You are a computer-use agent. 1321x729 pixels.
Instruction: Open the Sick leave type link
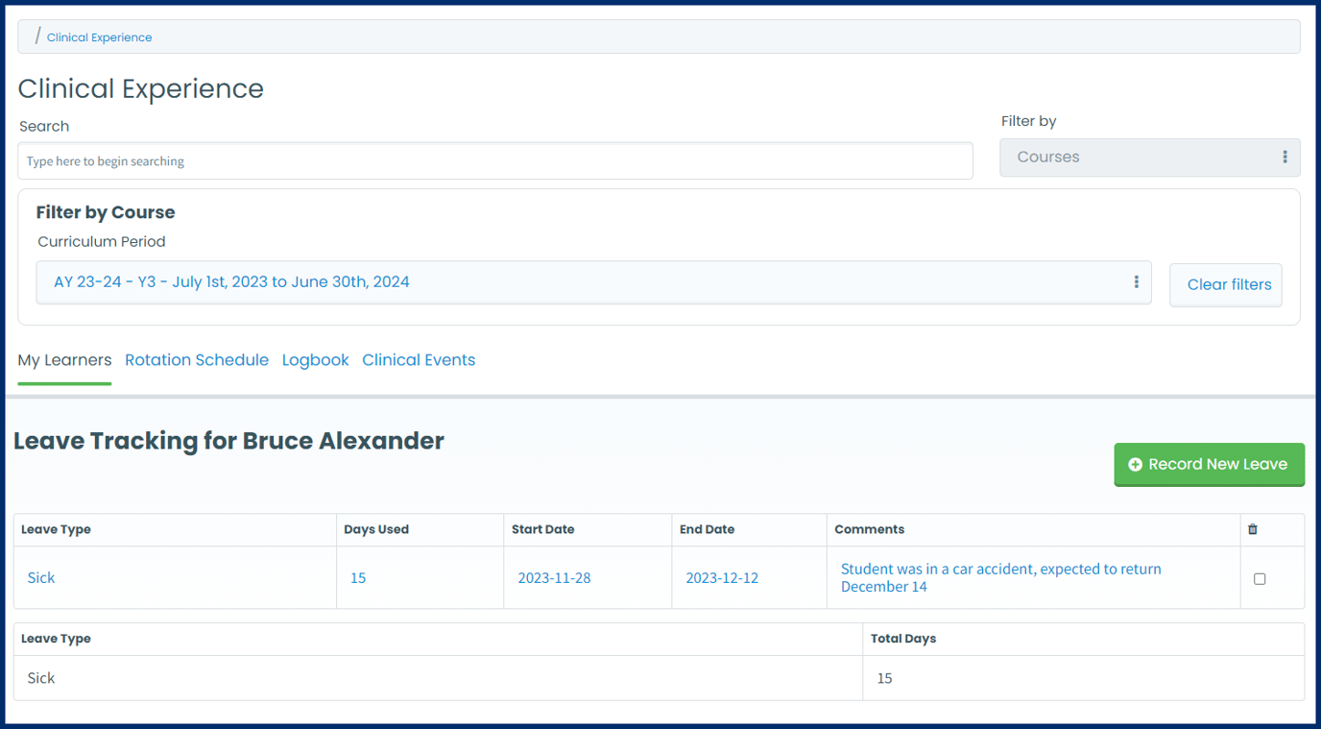pyautogui.click(x=41, y=578)
